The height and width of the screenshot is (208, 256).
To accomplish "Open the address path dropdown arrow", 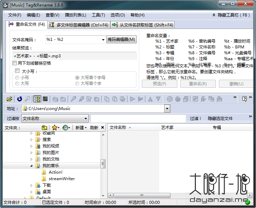I will pos(167,109).
